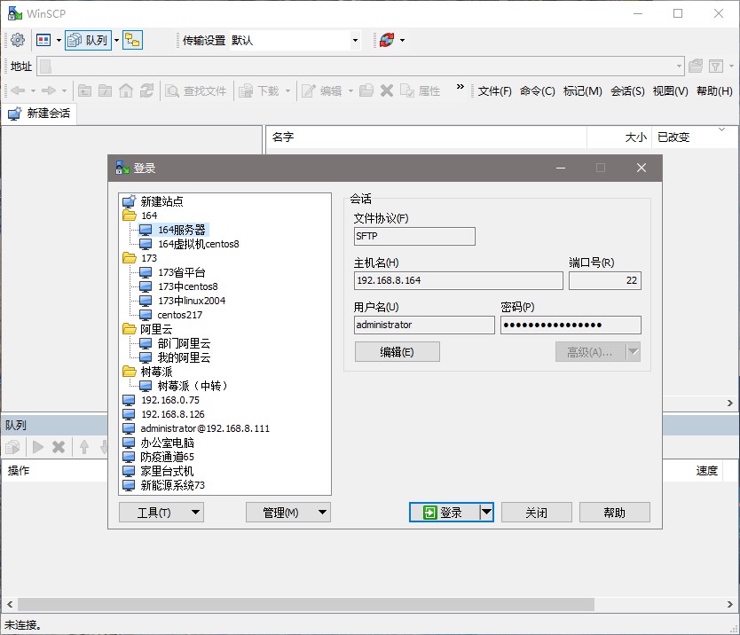740x635 pixels.
Task: Click the 密码 password field
Action: tap(571, 325)
